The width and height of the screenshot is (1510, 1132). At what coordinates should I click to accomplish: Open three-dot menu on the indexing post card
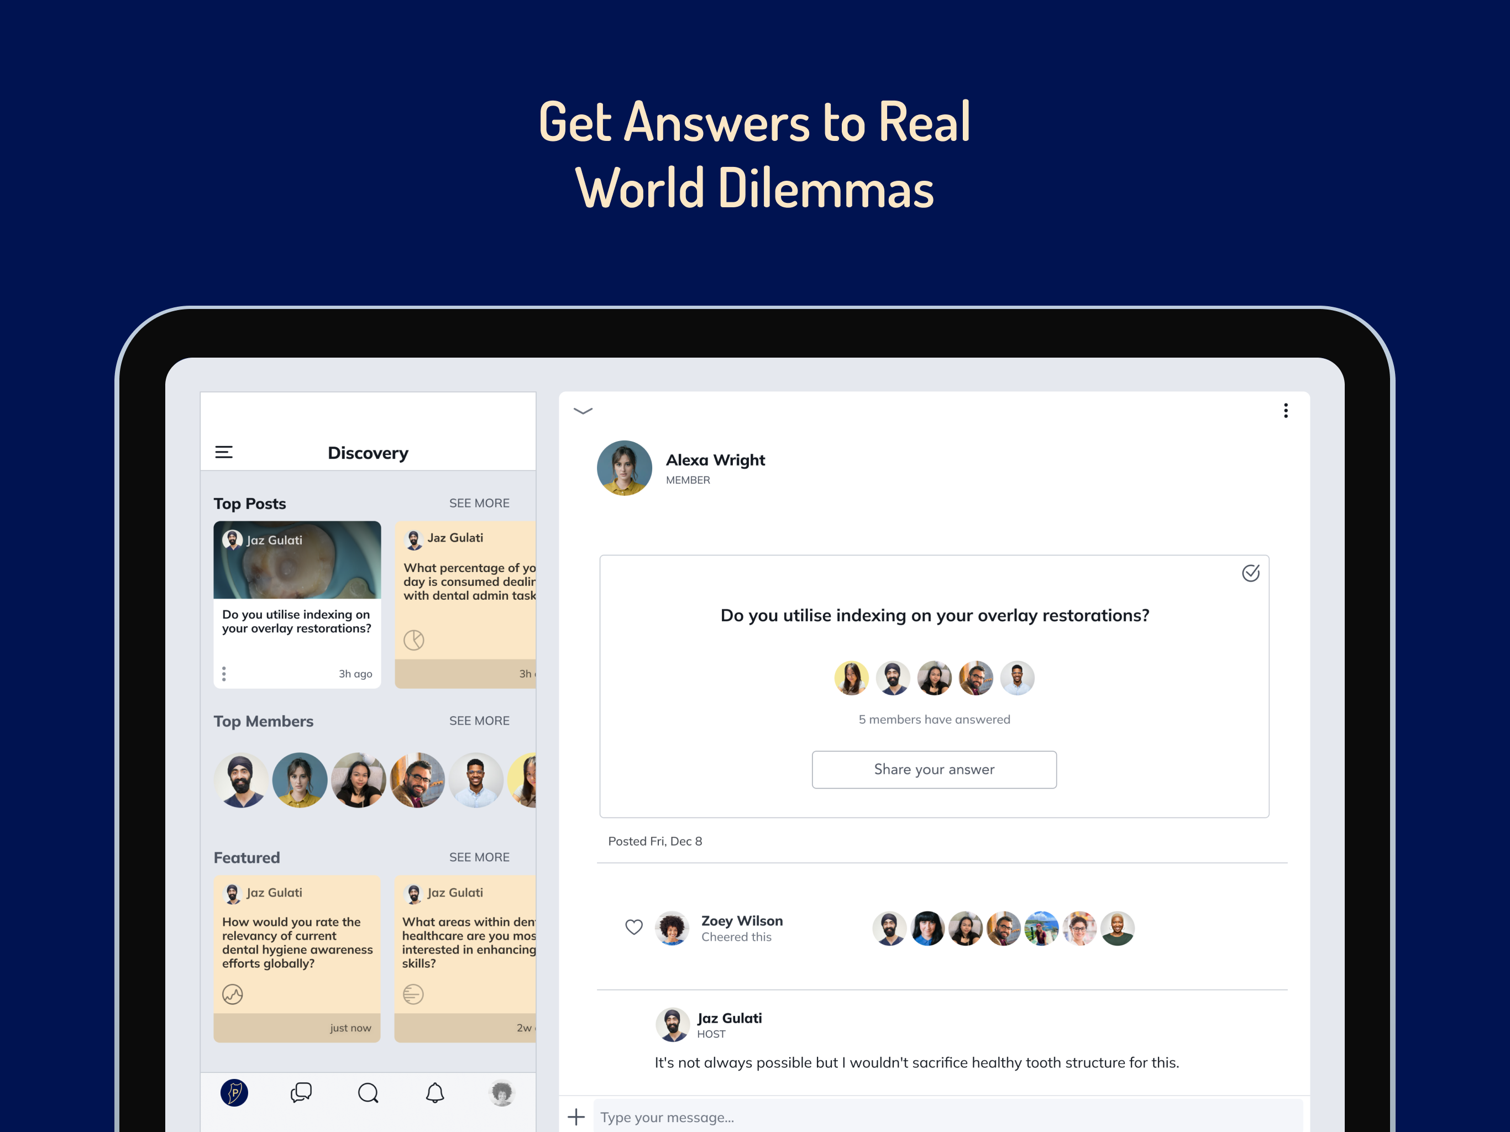click(x=224, y=674)
